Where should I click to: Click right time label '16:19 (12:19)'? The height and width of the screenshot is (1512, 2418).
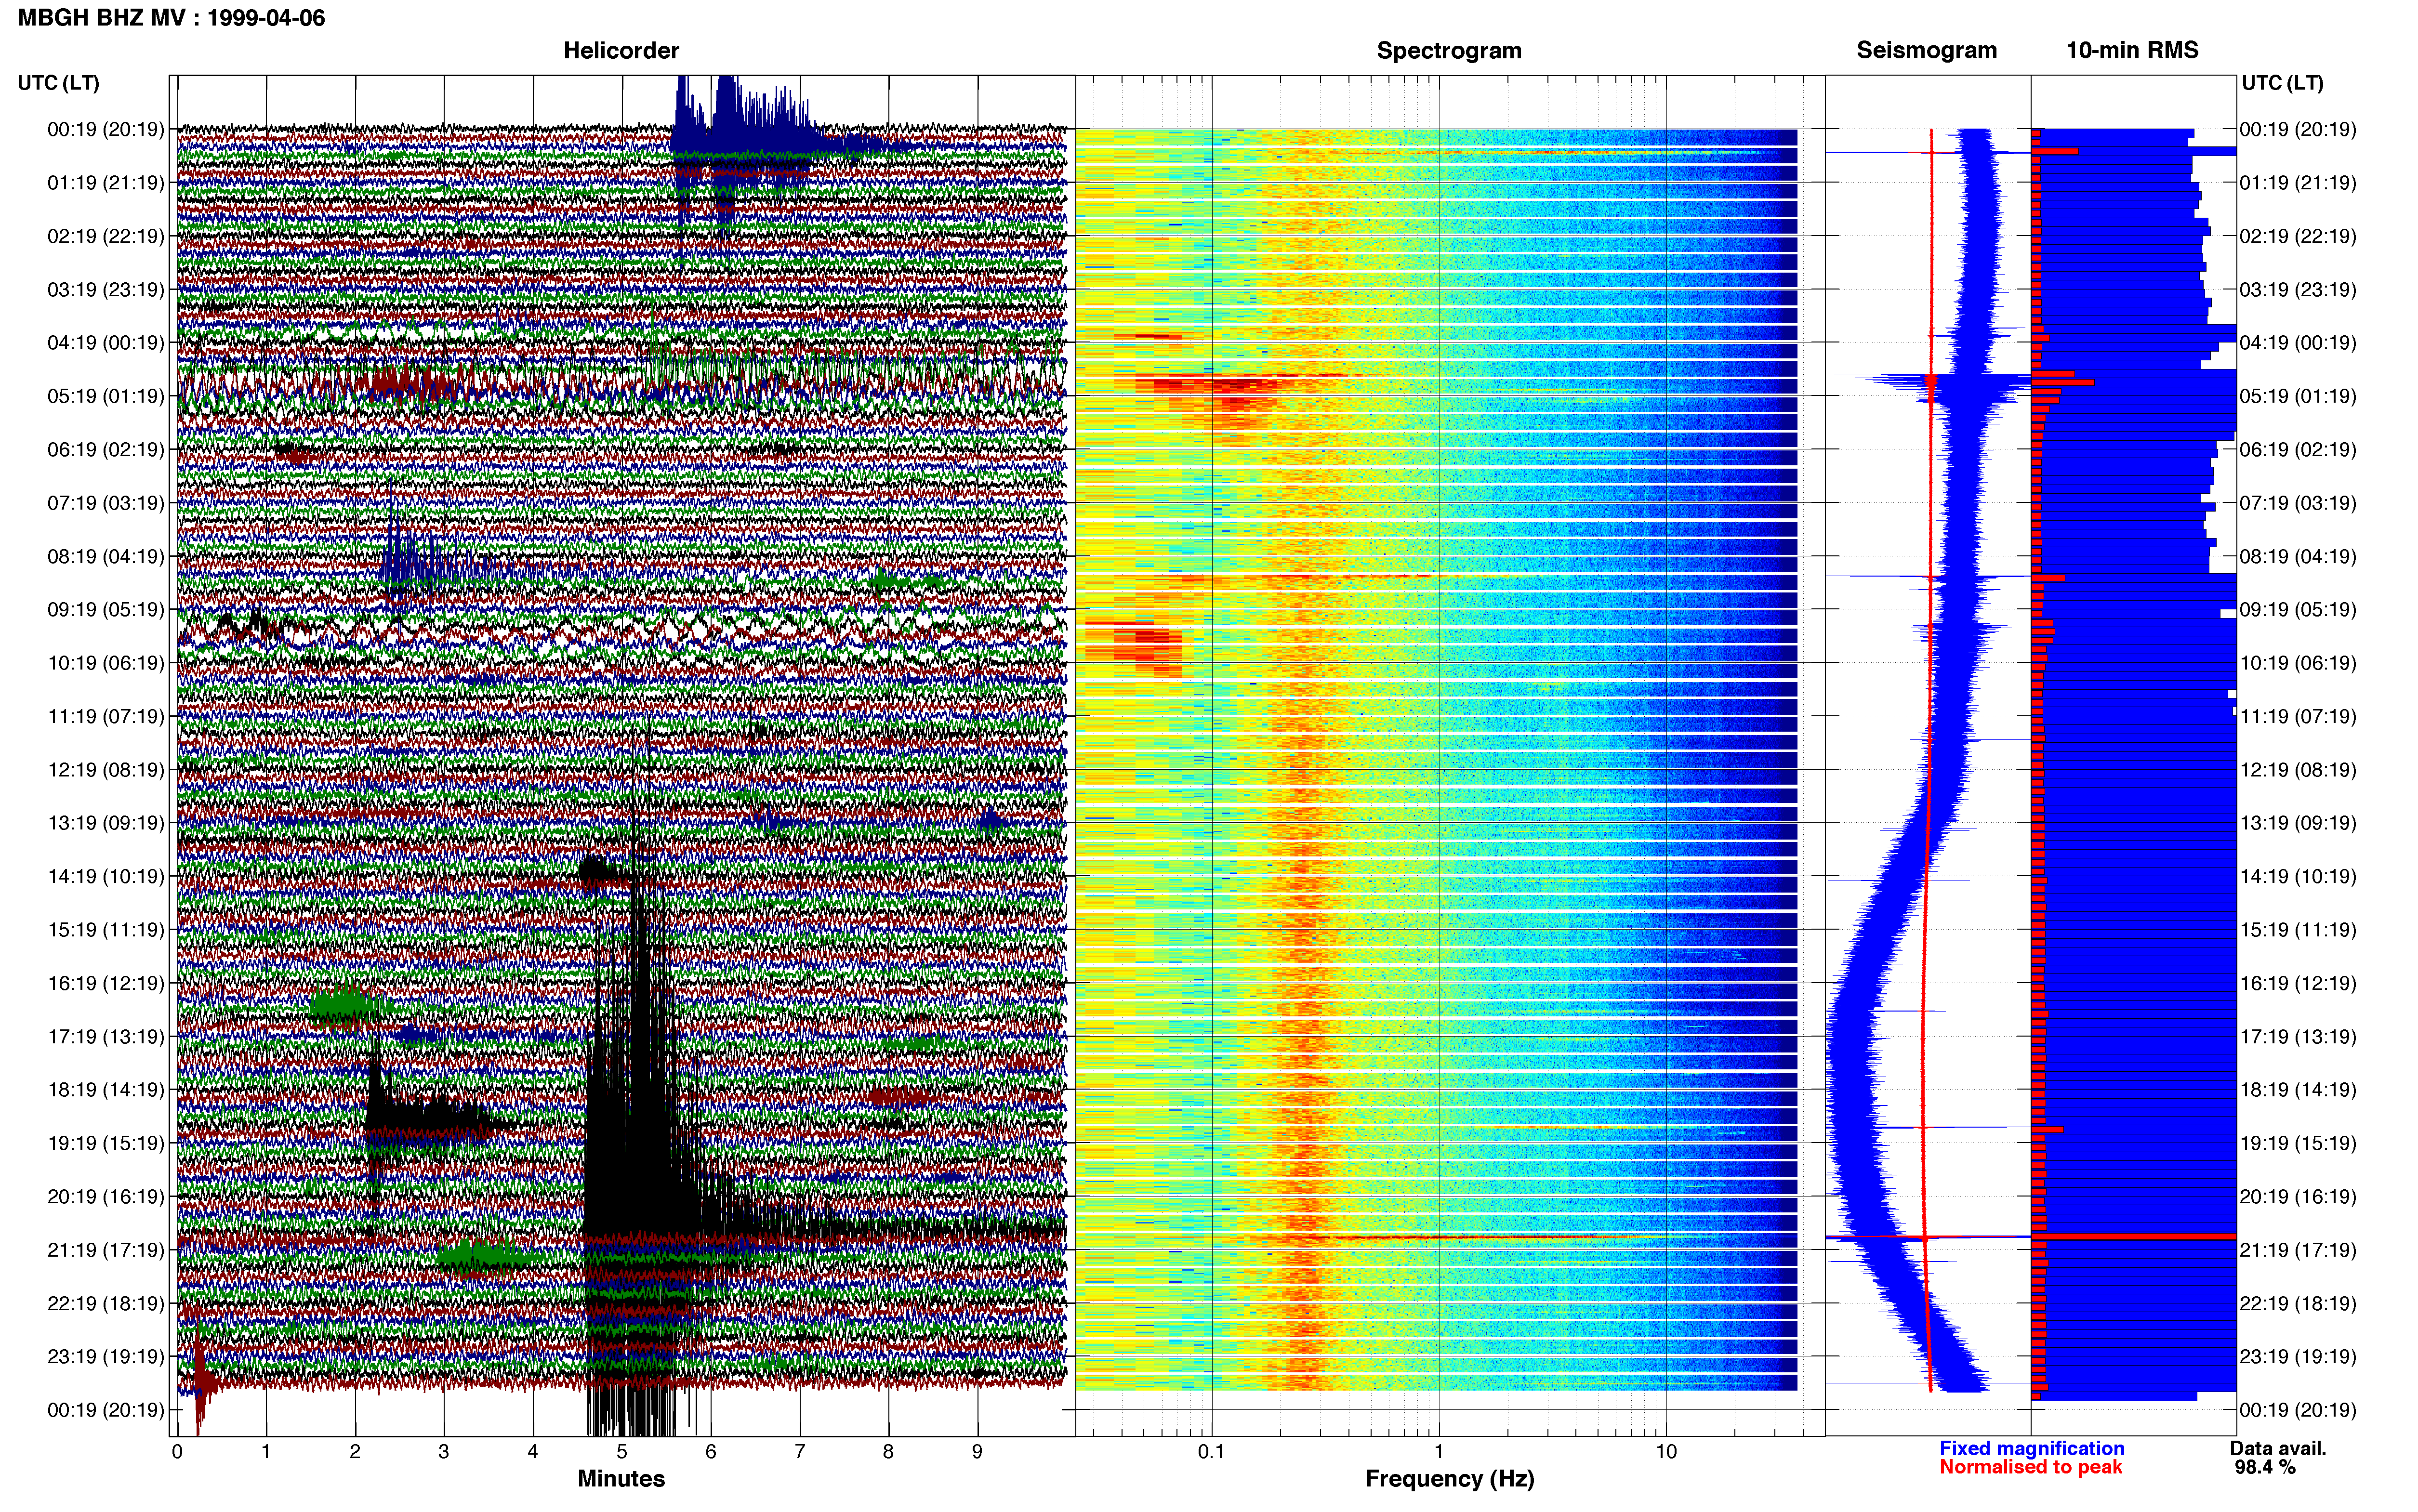tap(2298, 982)
